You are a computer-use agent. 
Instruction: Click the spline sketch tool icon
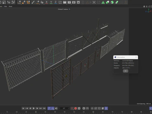(x=42, y=2)
